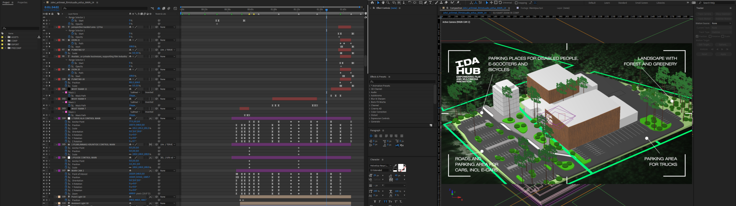Open parent dropdown for PUNKTIKE 57 layer

[x=168, y=50]
